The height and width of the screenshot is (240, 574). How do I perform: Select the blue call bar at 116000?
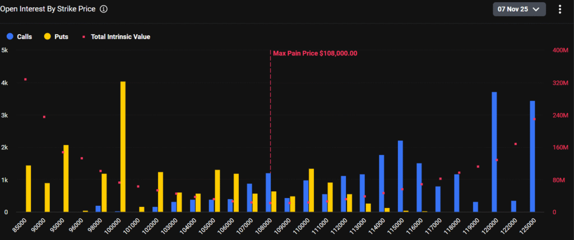(x=419, y=187)
